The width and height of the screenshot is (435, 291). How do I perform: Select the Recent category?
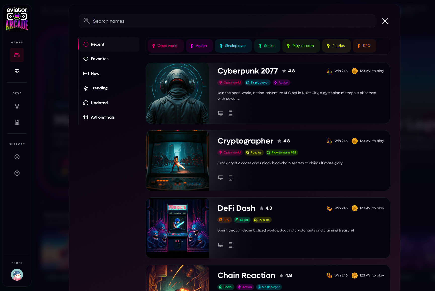109,44
